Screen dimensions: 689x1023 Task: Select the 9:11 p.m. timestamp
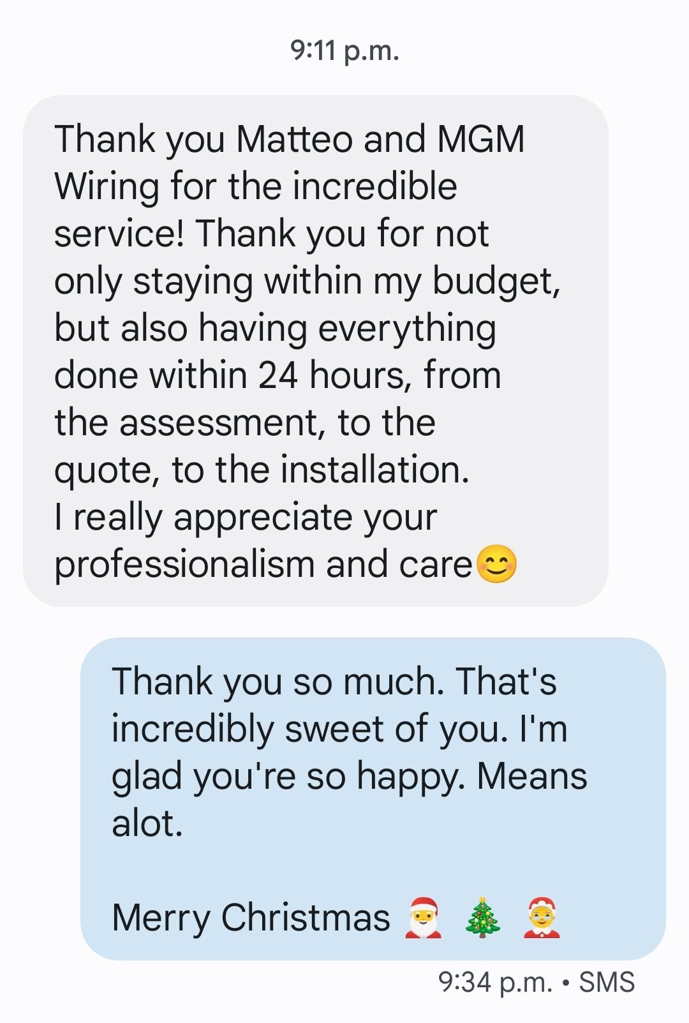344,50
